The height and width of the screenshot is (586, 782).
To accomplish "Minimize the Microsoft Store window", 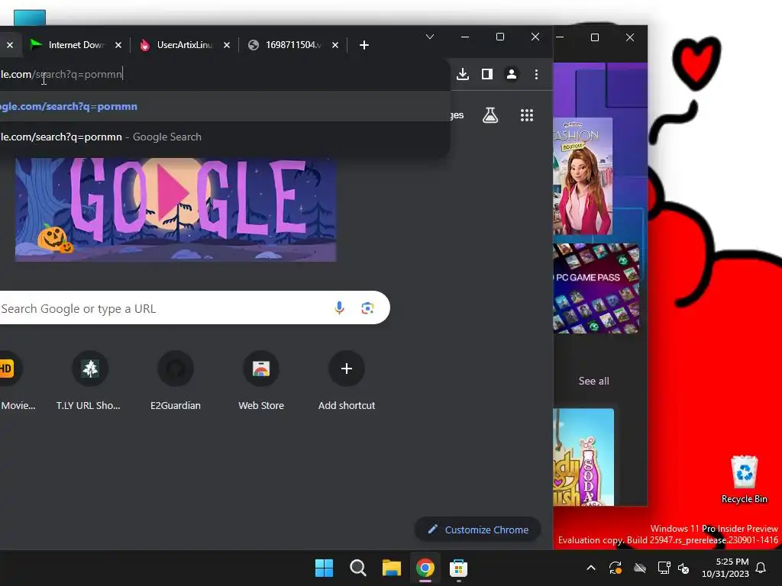I will [x=560, y=37].
